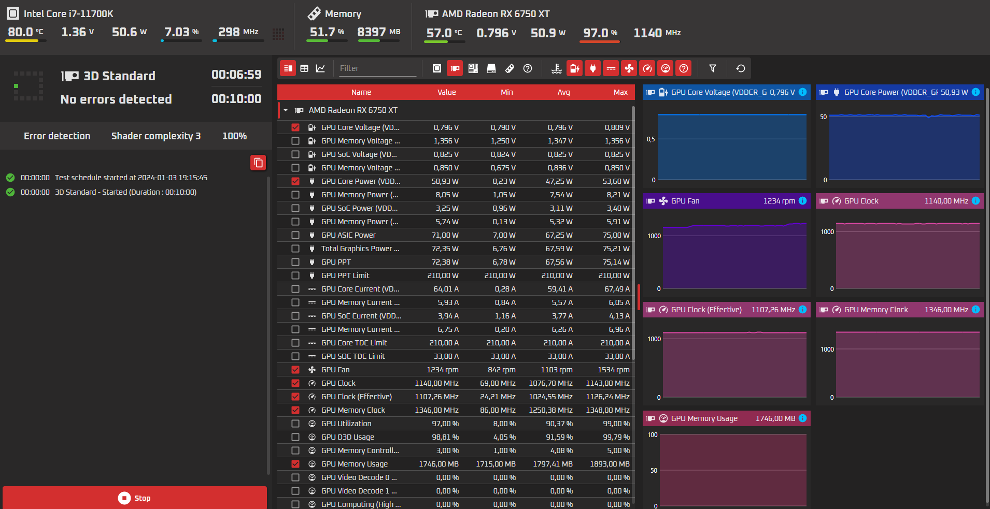Enable GPU PPT Limit graph checkbox
This screenshot has width=990, height=509.
(295, 275)
